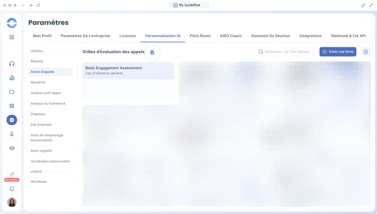Click the user avatar photo

(x=12, y=202)
